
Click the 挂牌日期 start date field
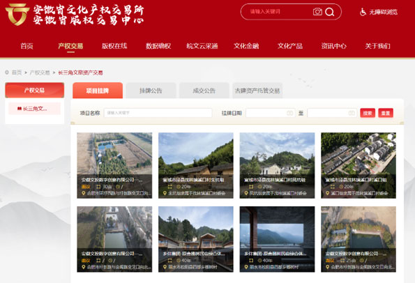click(x=270, y=113)
